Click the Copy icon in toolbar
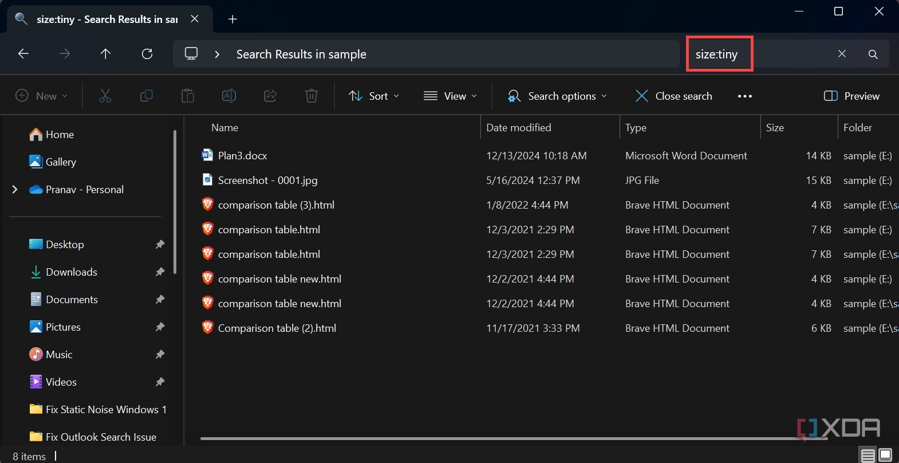Image resolution: width=899 pixels, height=463 pixels. point(147,96)
